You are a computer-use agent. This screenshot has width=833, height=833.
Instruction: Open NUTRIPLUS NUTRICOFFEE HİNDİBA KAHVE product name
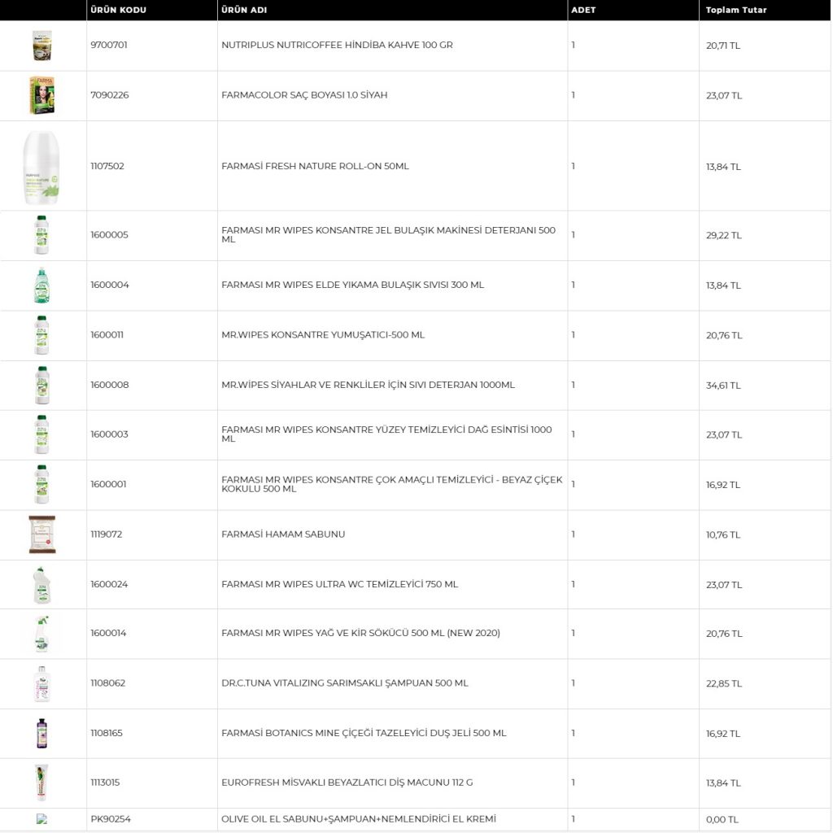point(337,46)
